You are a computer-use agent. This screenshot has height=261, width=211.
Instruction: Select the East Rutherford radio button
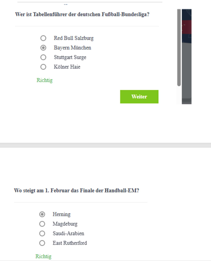click(x=42, y=243)
